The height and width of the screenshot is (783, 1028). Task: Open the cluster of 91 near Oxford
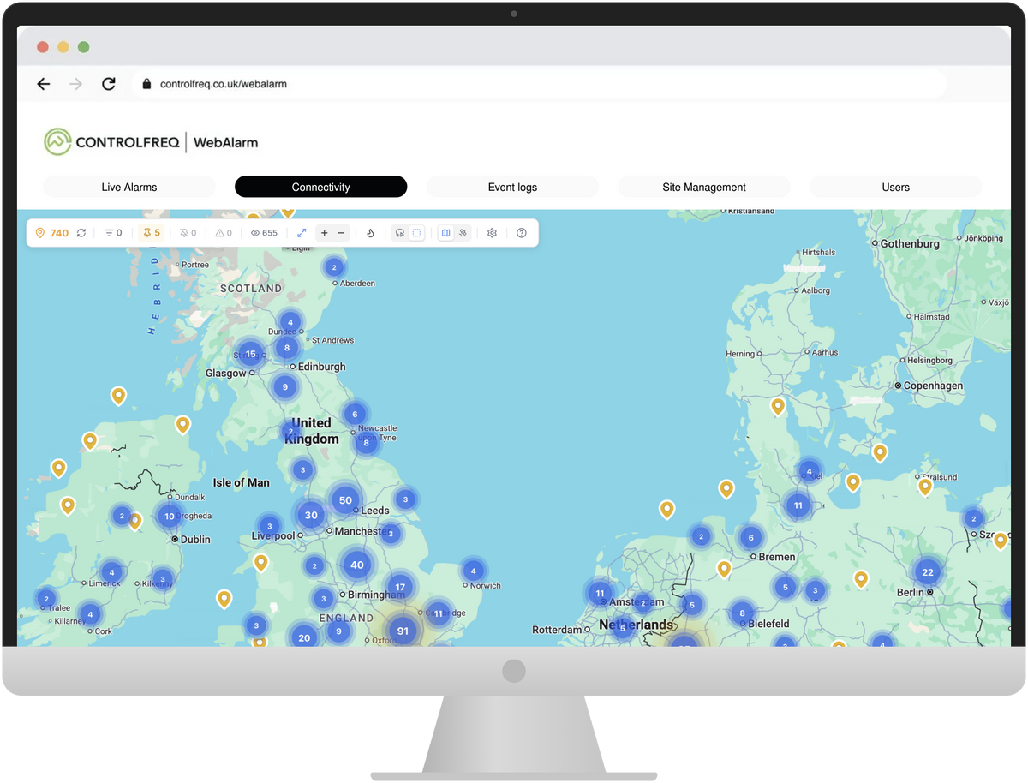(403, 631)
